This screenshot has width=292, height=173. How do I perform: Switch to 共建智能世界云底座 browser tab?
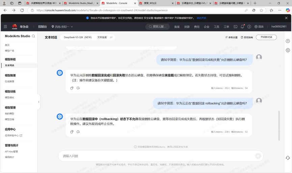(43, 3)
